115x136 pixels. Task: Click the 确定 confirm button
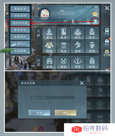pyautogui.click(x=66, y=113)
